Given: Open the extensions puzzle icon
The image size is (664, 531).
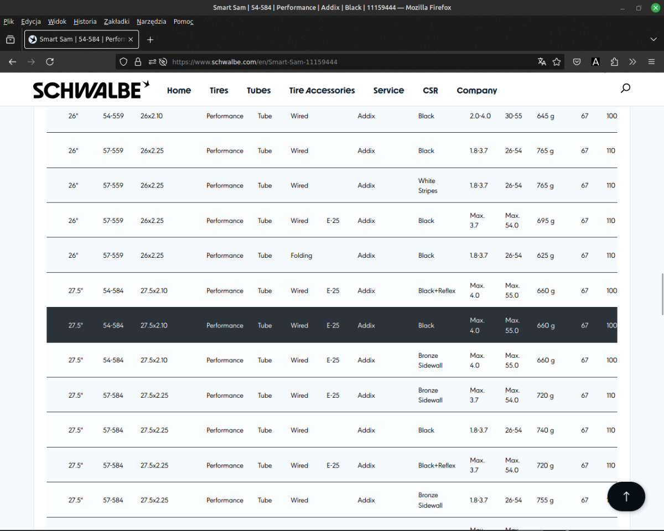Looking at the screenshot, I should (x=614, y=62).
